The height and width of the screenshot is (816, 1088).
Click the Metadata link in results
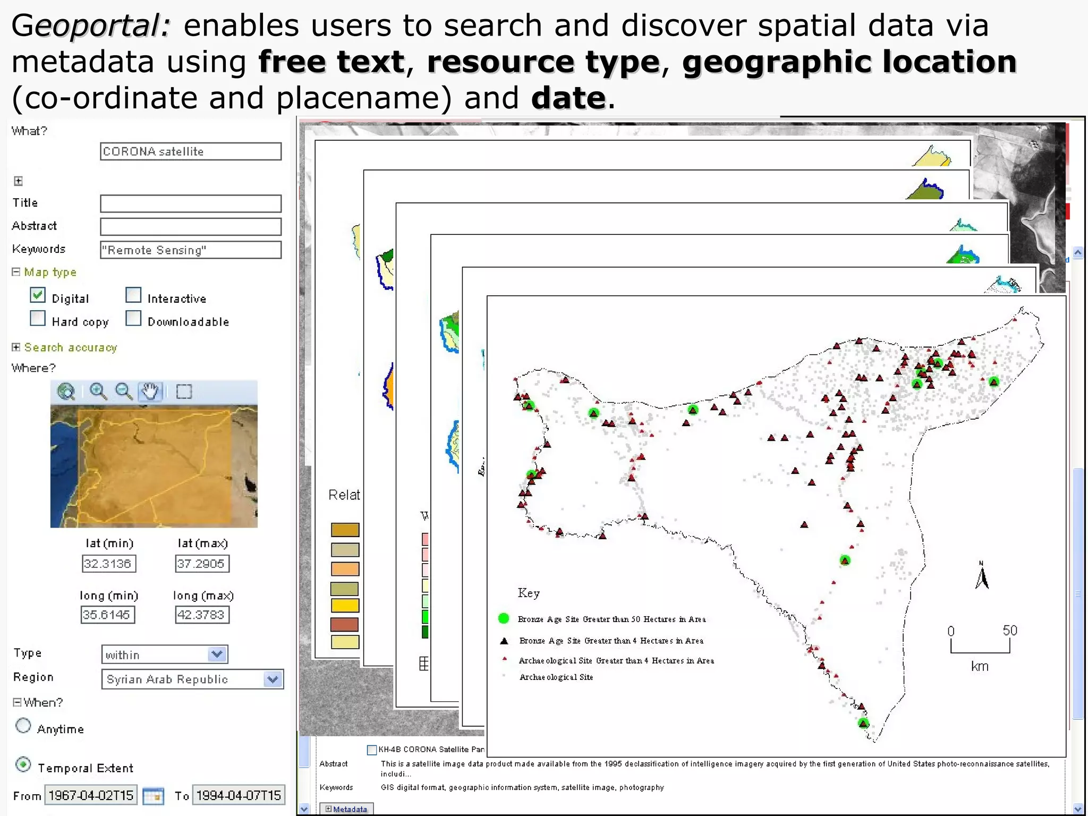350,809
